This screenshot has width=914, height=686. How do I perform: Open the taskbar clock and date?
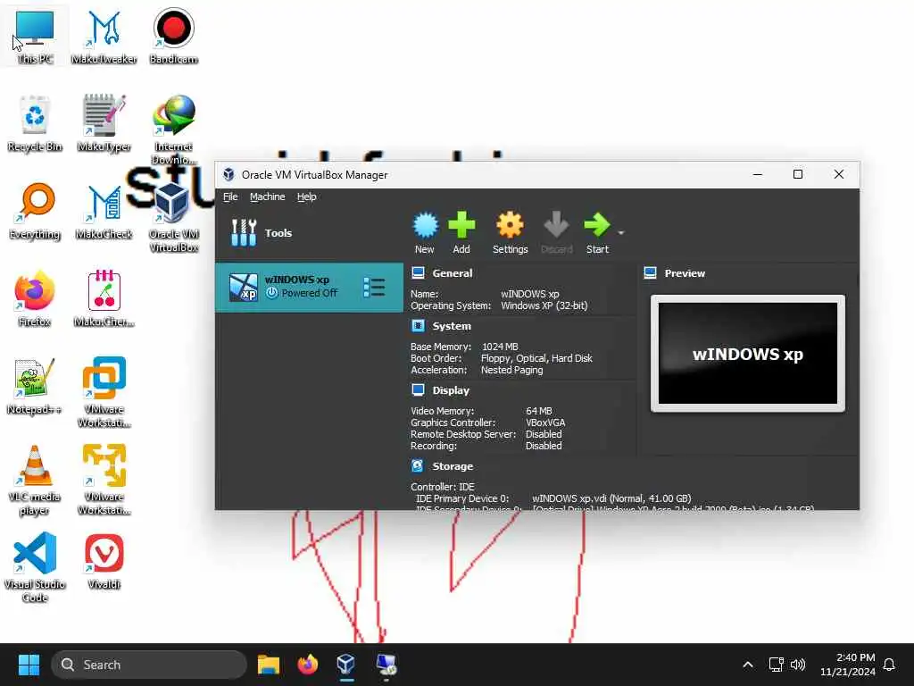pos(848,665)
